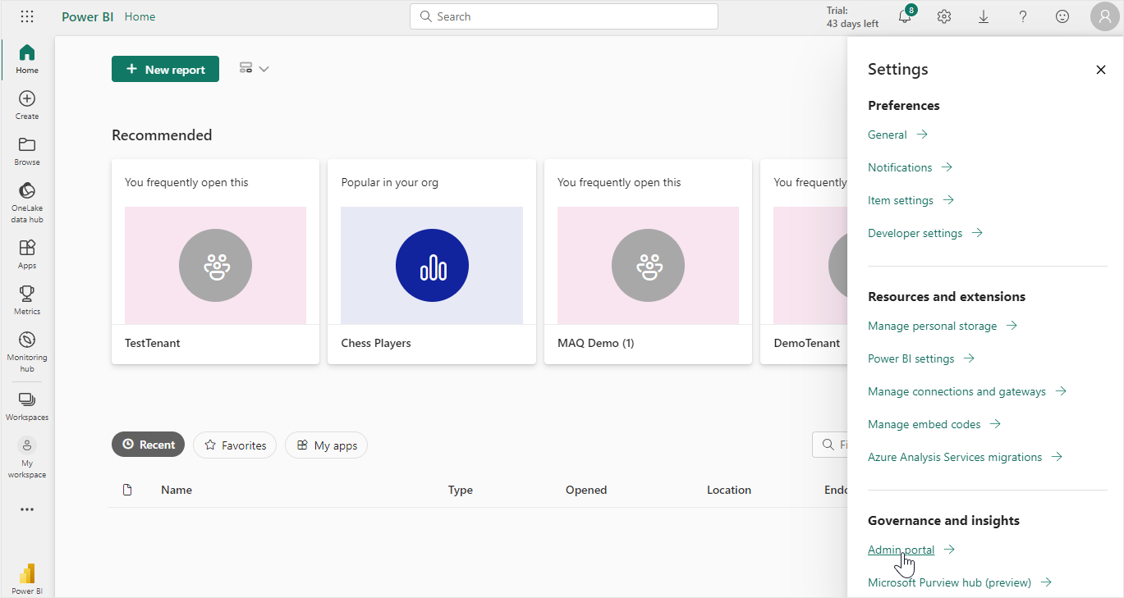Viewport: 1124px width, 598px height.
Task: Open OneLake data hub in sidebar
Action: (27, 203)
